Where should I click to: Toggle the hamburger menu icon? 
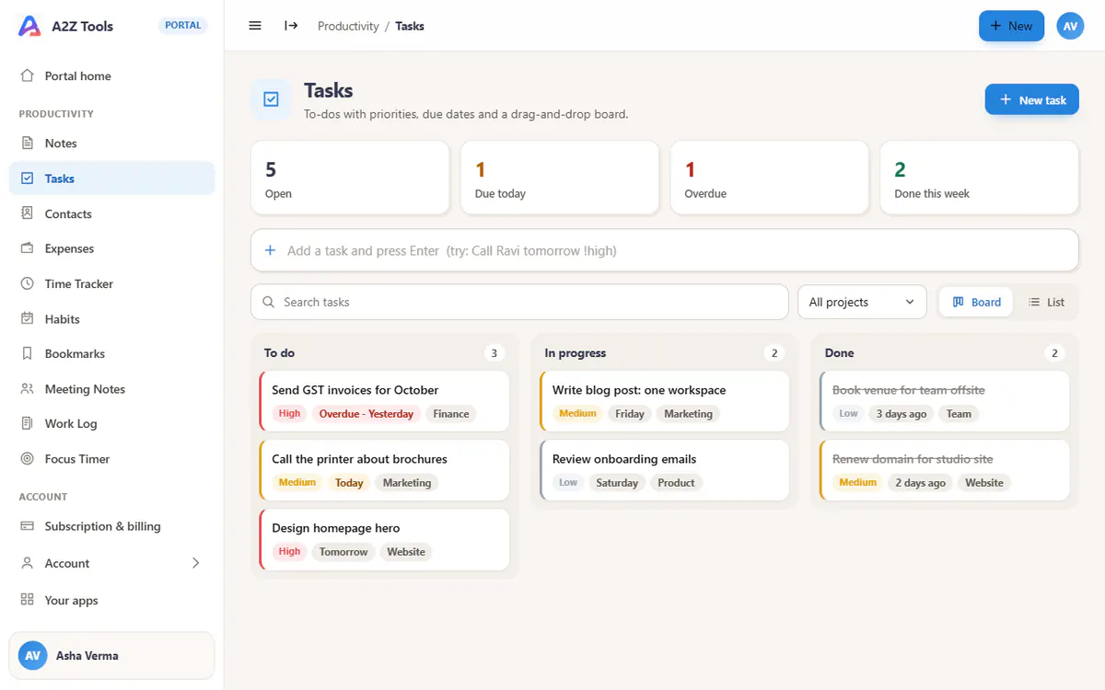255,26
